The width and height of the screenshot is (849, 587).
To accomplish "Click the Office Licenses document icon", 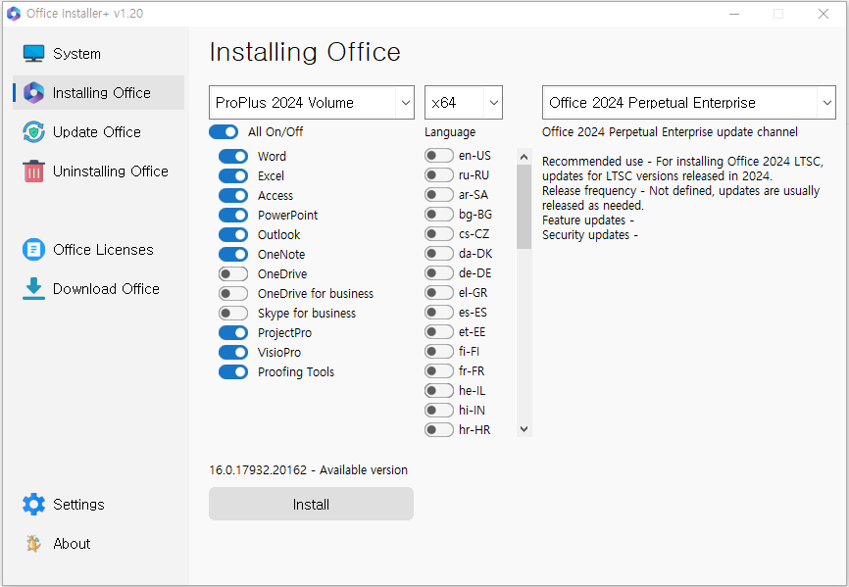I will pyautogui.click(x=33, y=250).
